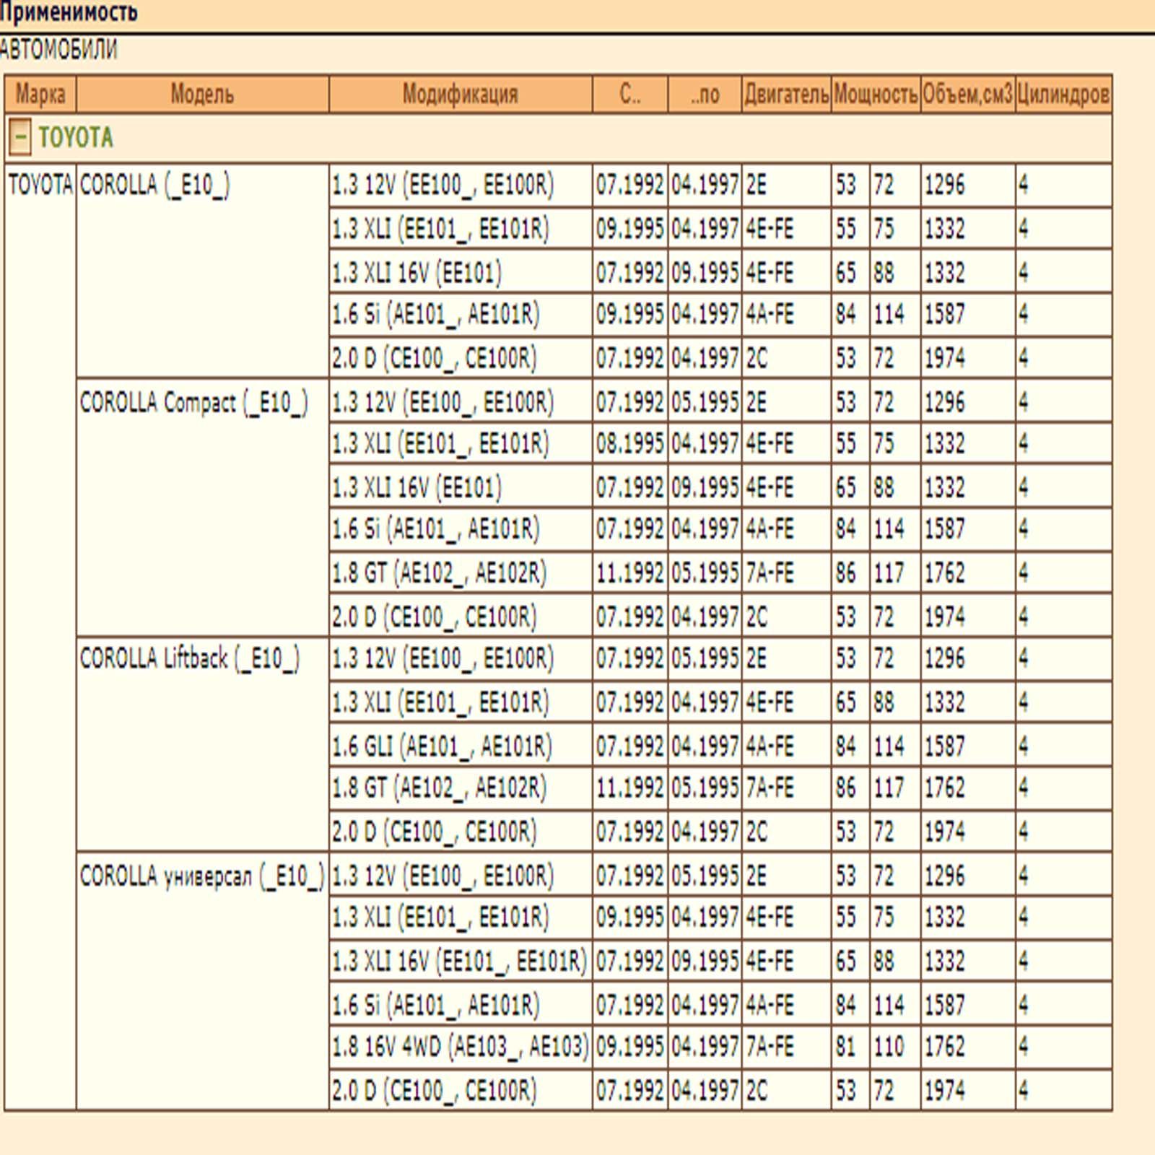Click the Мощность column header
The image size is (1155, 1155).
point(876,95)
